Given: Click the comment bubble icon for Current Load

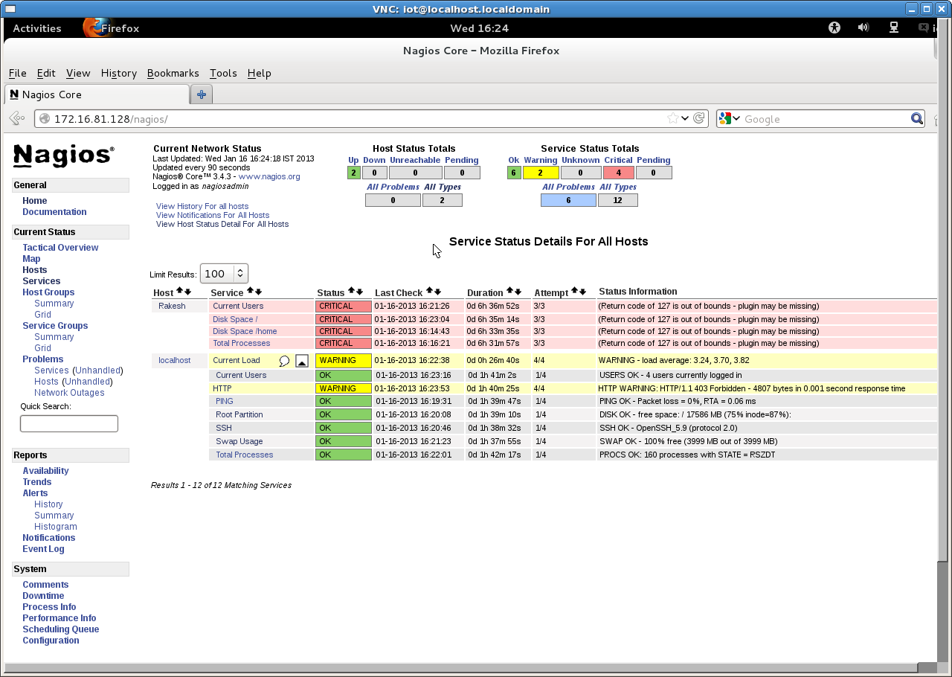Looking at the screenshot, I should [x=284, y=361].
